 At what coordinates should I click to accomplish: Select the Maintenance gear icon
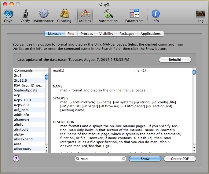click(43, 14)
